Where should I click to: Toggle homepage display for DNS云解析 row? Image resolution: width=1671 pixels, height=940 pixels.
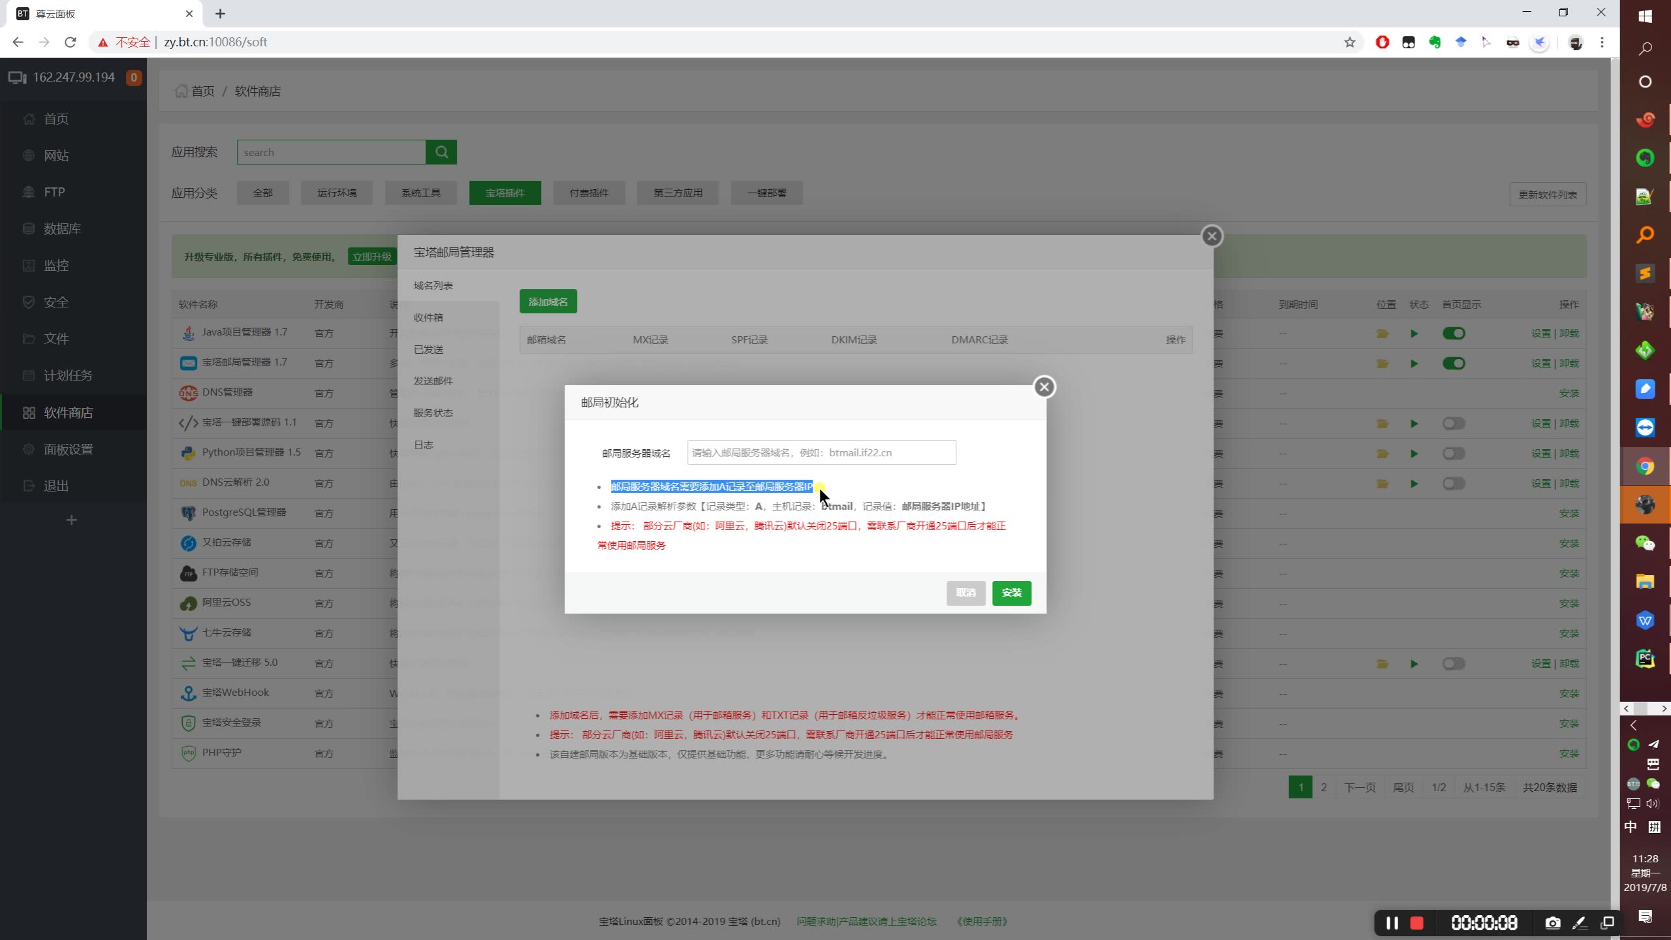click(1454, 484)
